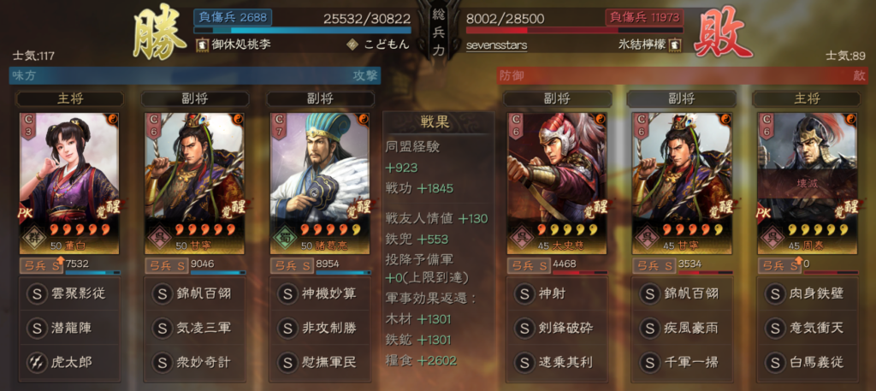The height and width of the screenshot is (391, 876).
Task: Click the S rank icon beside 肉身鉄壁
Action: click(774, 293)
